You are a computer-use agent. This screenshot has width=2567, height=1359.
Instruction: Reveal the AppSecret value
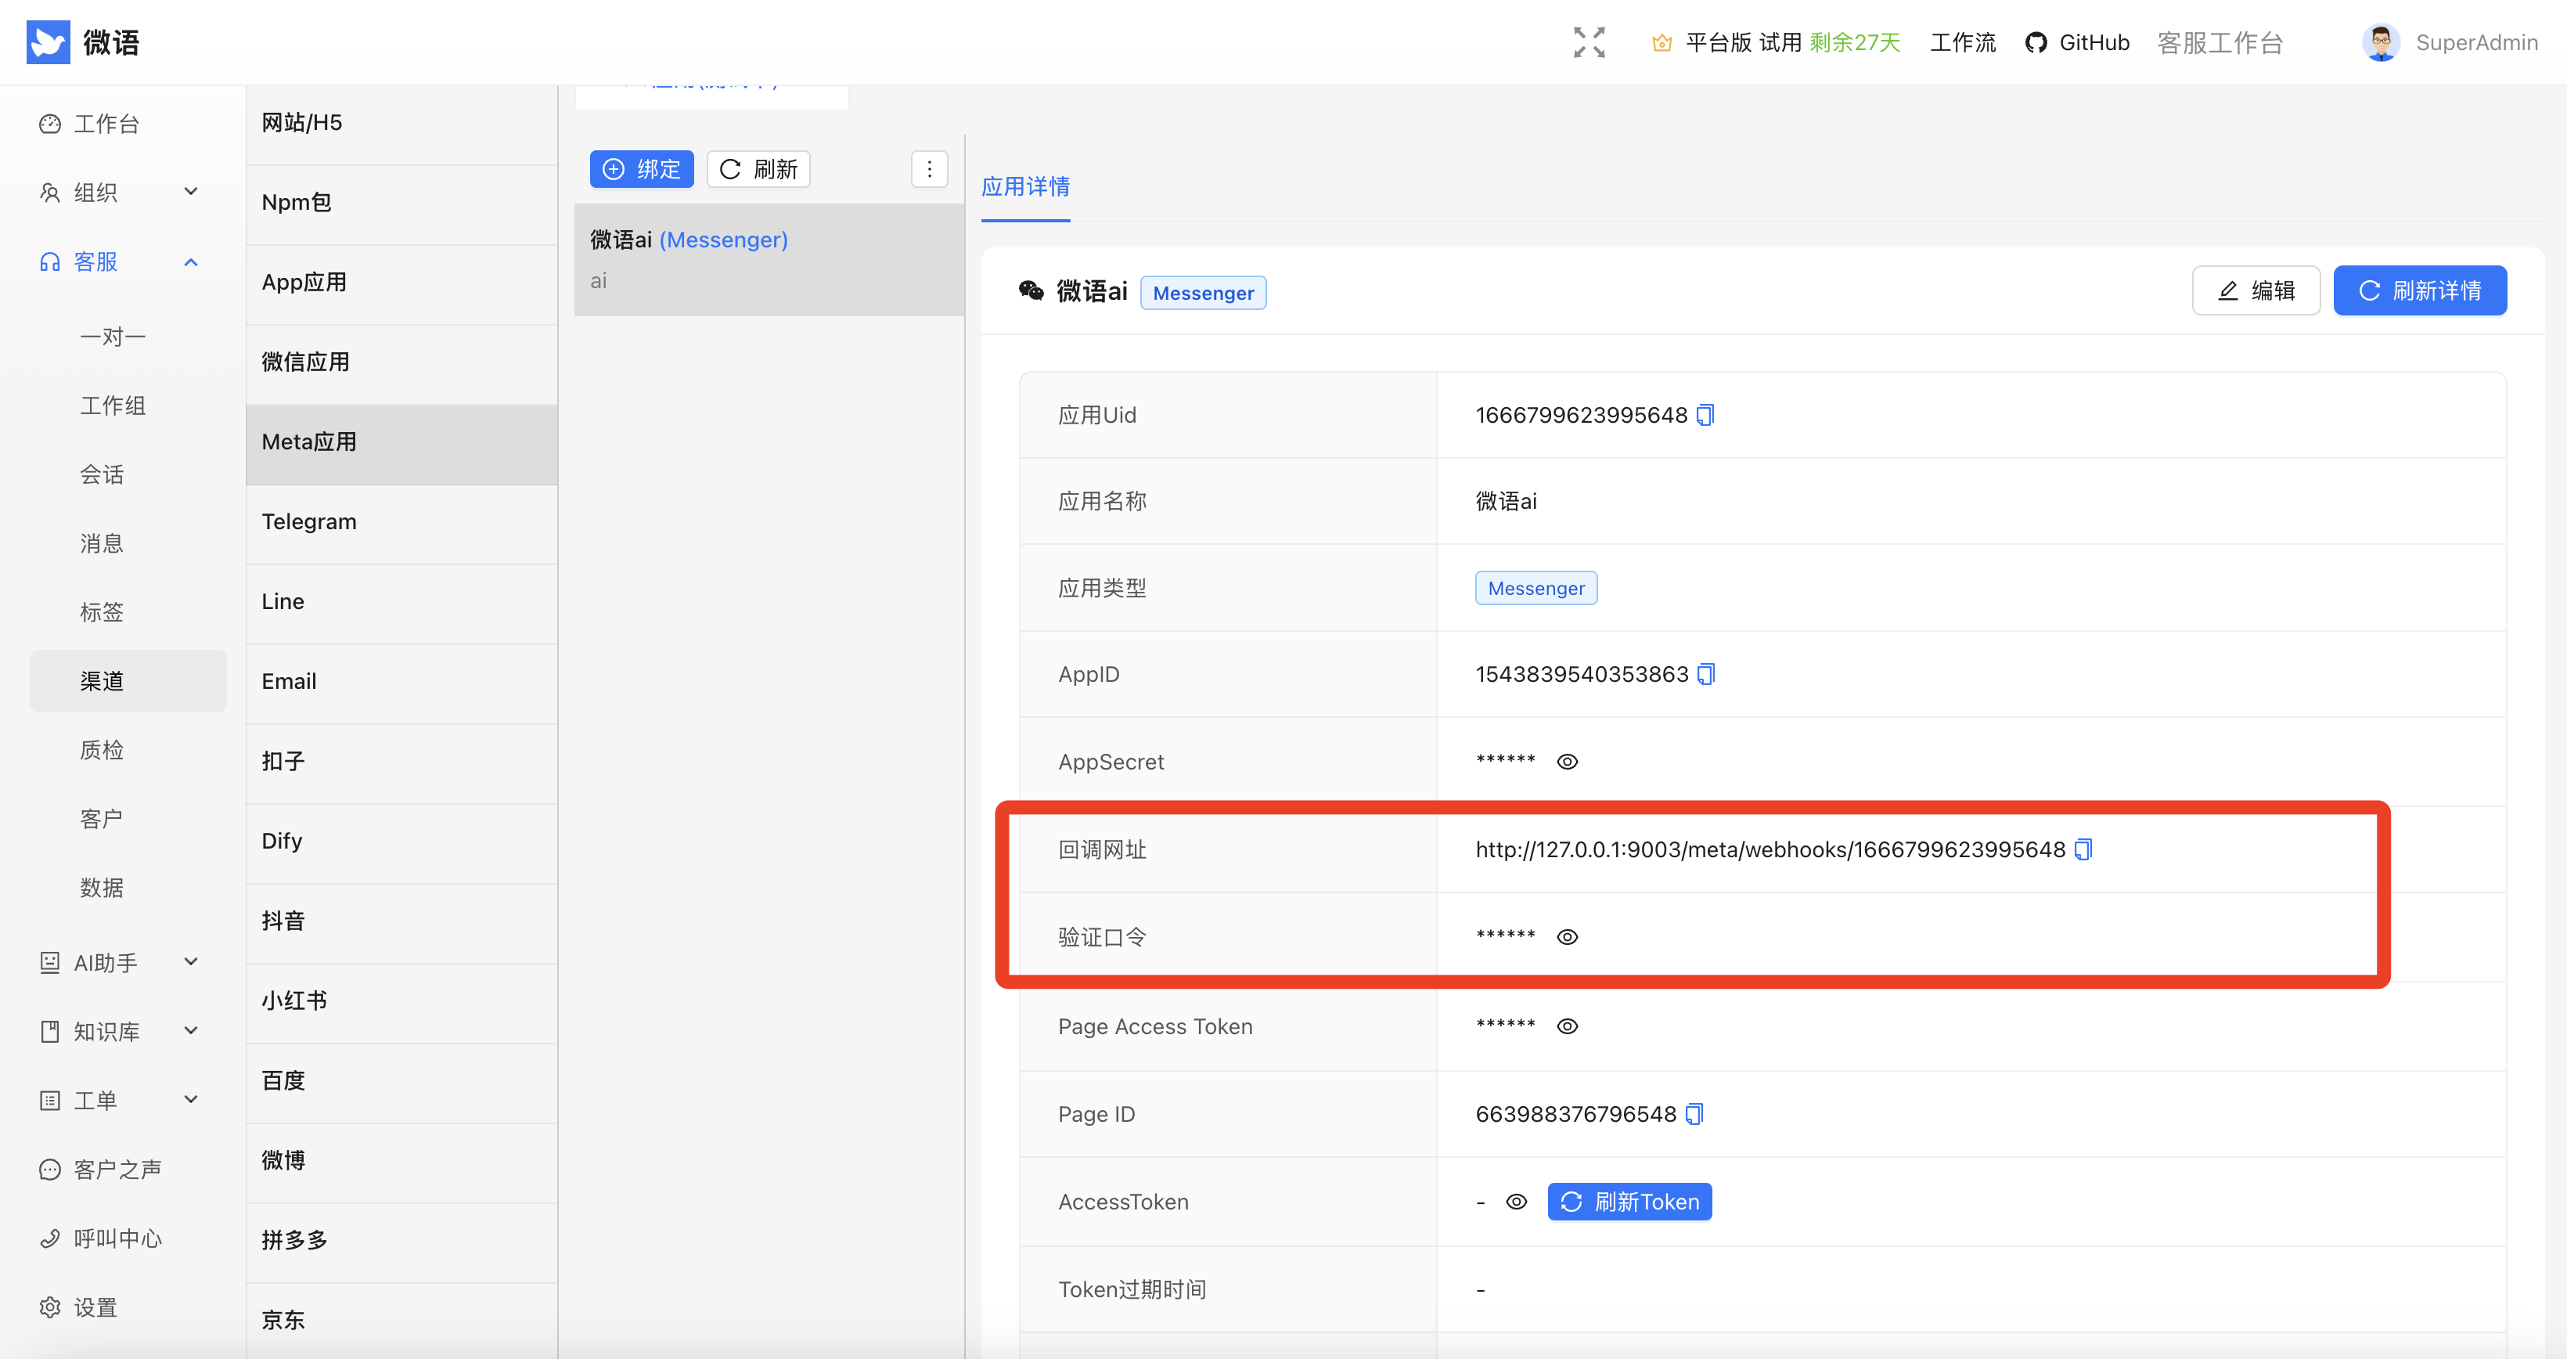click(x=1567, y=762)
